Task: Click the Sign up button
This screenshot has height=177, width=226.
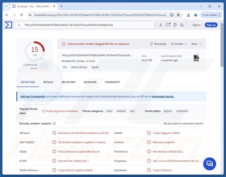Action: [x=211, y=25]
